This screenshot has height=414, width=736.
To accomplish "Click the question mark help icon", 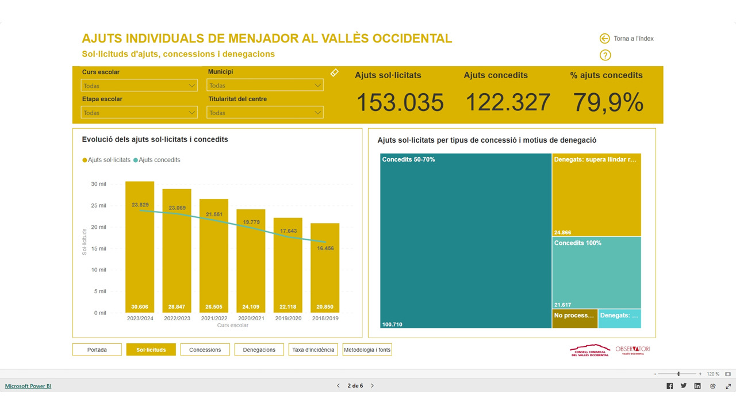I will tap(605, 55).
